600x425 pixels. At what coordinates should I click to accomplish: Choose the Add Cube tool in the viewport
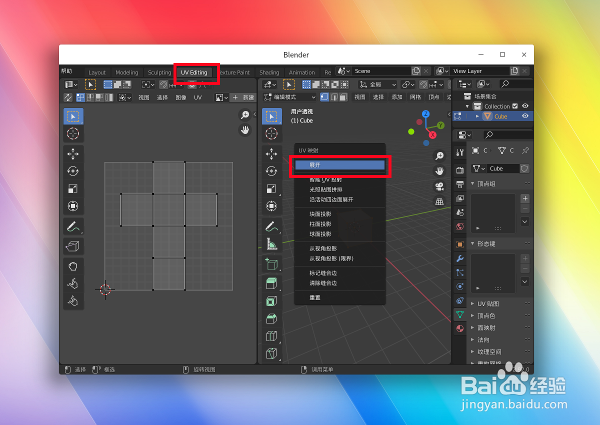[271, 264]
